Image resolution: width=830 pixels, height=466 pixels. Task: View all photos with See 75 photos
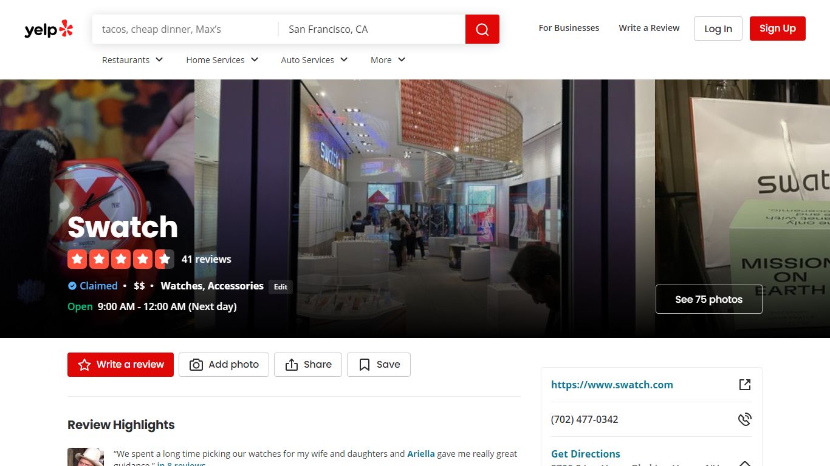click(x=709, y=299)
